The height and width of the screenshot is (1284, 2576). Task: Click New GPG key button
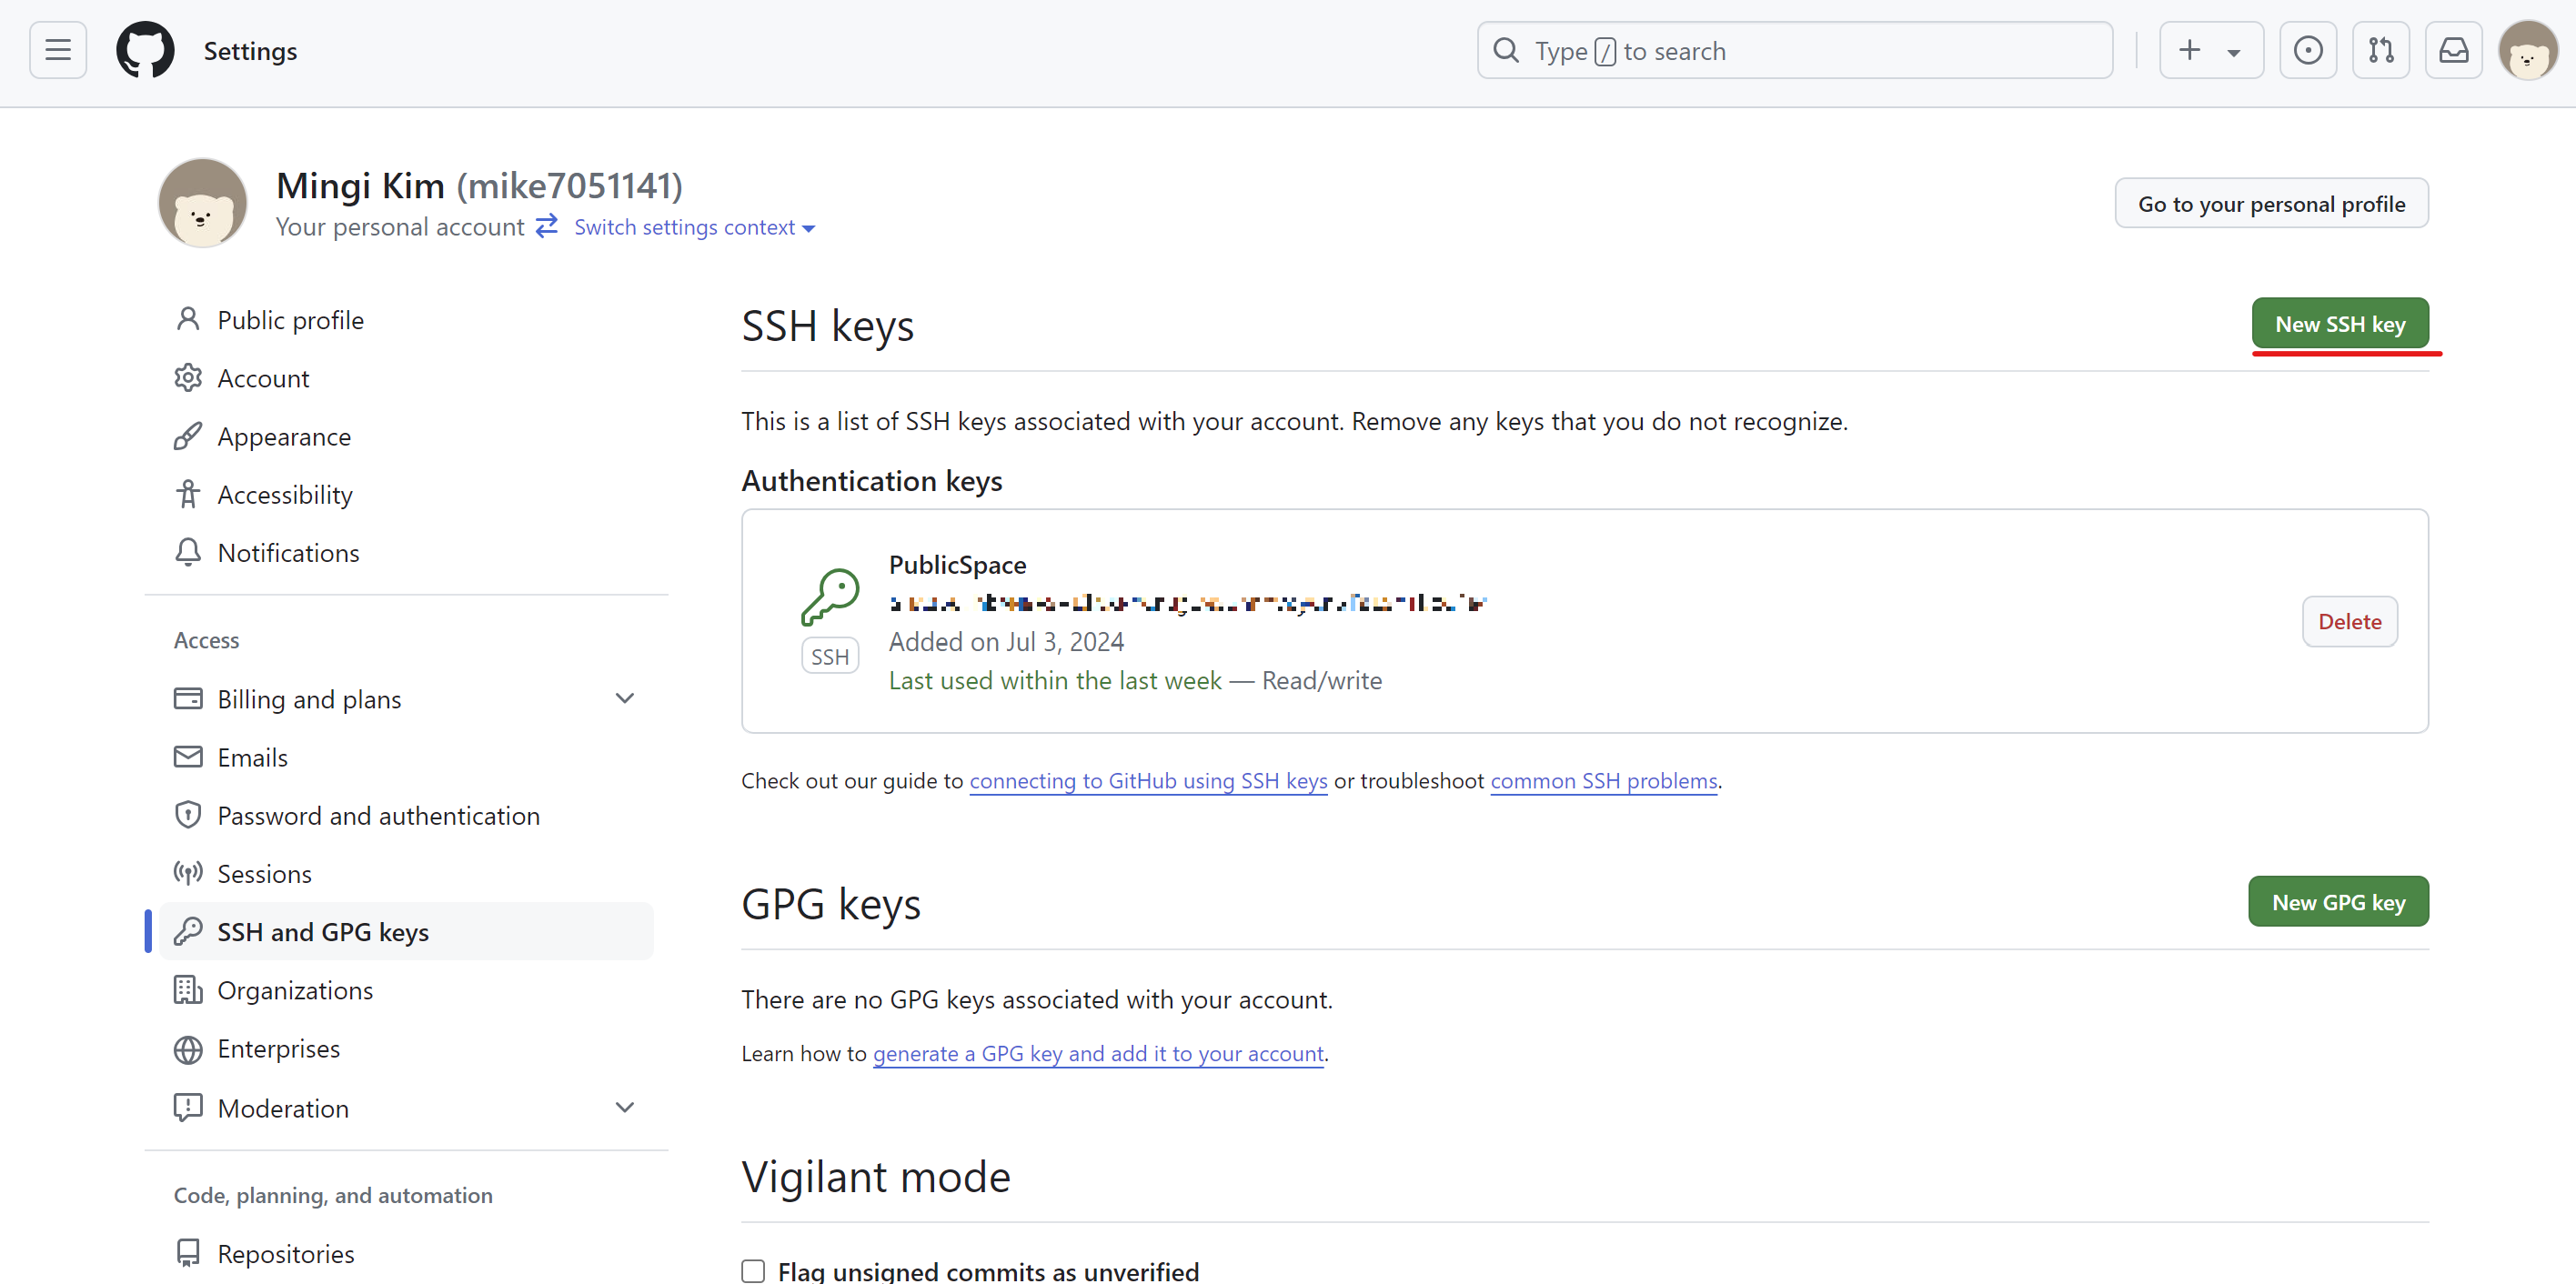[2337, 902]
